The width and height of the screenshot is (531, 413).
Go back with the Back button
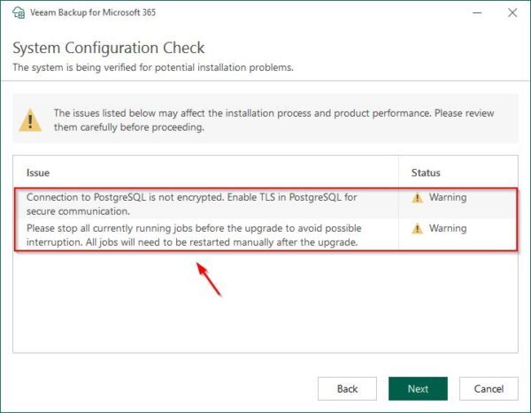347,388
